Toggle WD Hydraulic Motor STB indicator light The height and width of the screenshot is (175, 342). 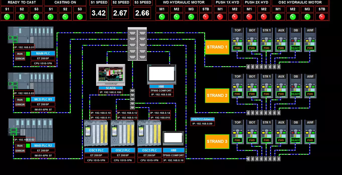tap(206, 17)
